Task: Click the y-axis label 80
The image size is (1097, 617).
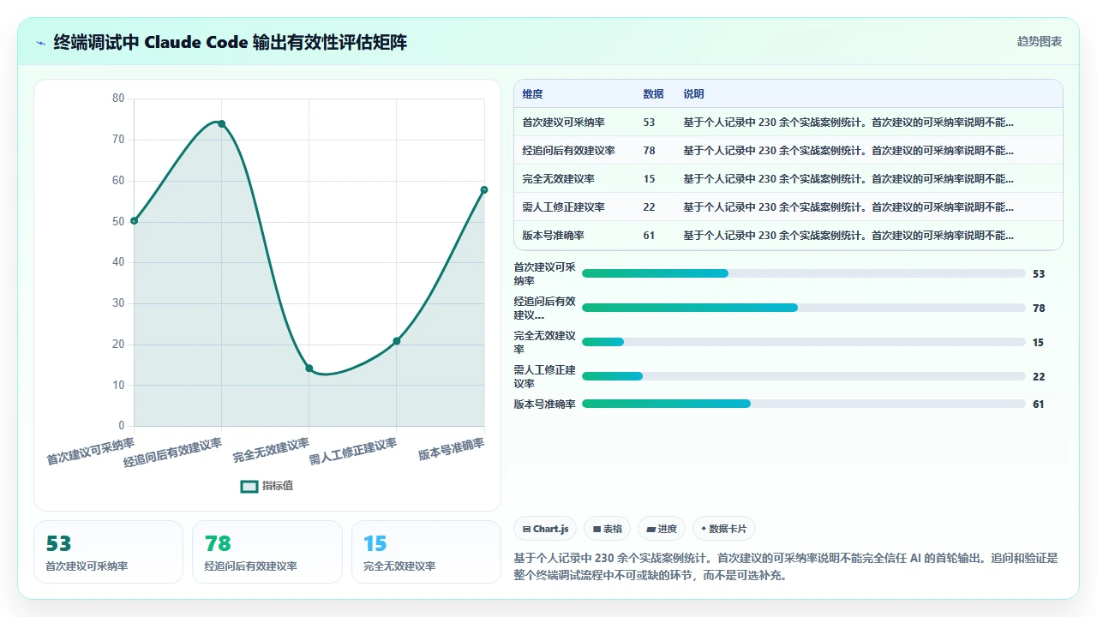Action: (x=118, y=99)
